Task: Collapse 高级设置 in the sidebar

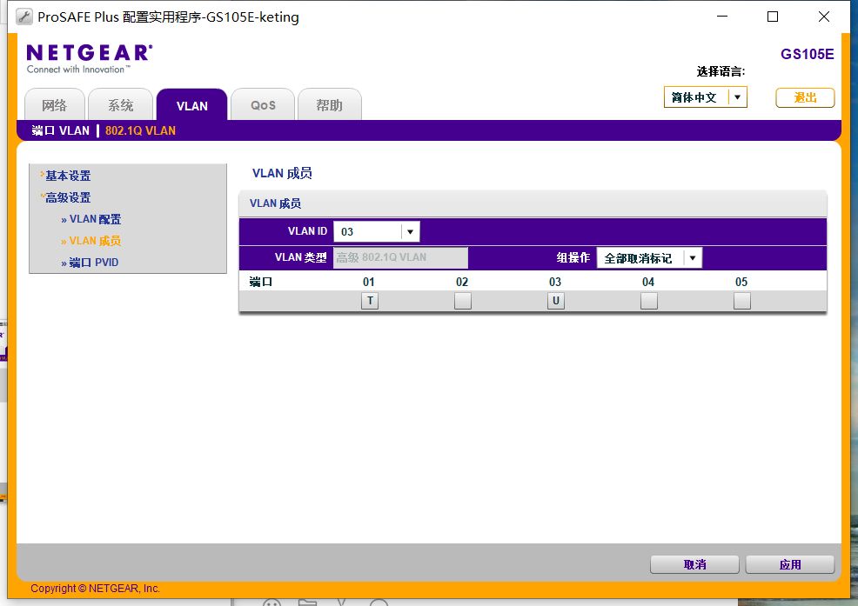Action: 67,197
